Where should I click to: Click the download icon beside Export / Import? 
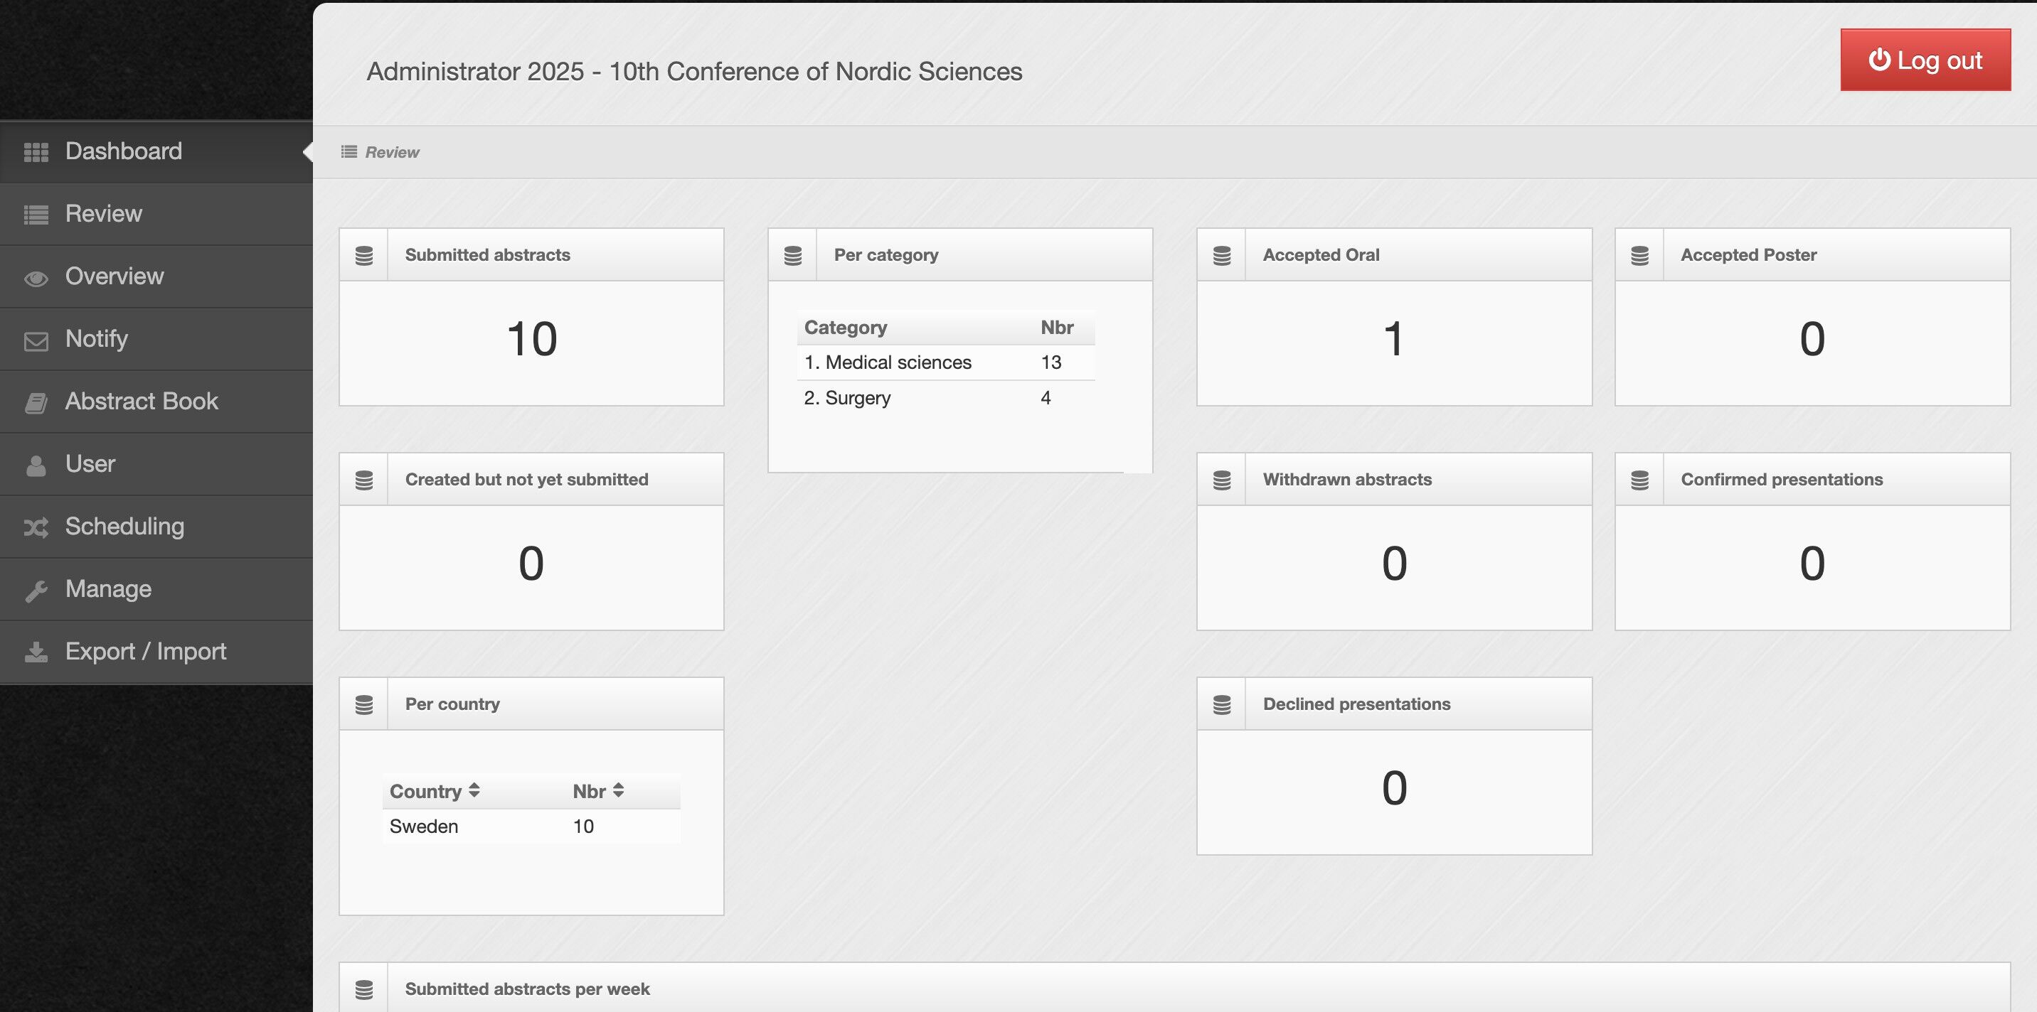pyautogui.click(x=36, y=652)
